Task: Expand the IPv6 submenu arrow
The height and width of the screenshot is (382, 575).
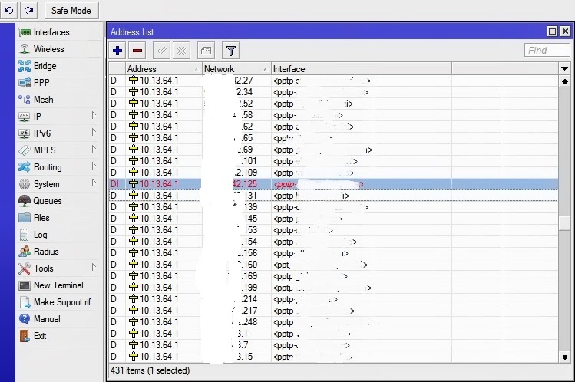Action: [x=94, y=132]
